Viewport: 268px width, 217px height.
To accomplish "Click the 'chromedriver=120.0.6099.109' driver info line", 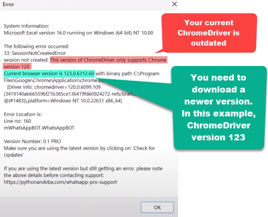I will click(54, 87).
